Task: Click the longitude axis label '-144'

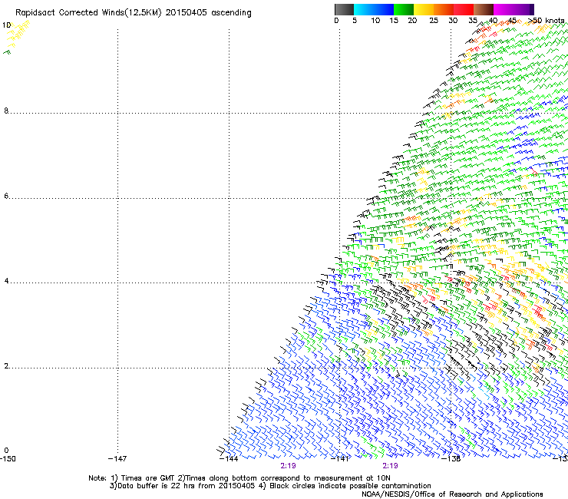Action: click(x=229, y=459)
